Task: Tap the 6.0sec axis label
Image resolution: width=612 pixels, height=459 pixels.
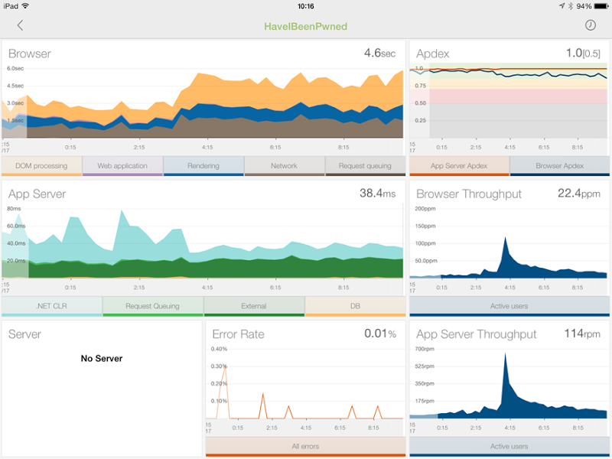Action: (15, 68)
